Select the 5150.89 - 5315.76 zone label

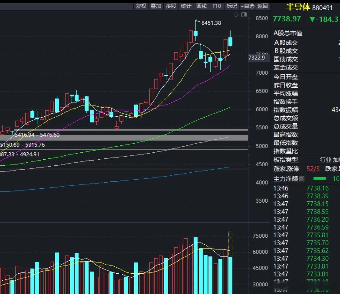click(x=22, y=145)
